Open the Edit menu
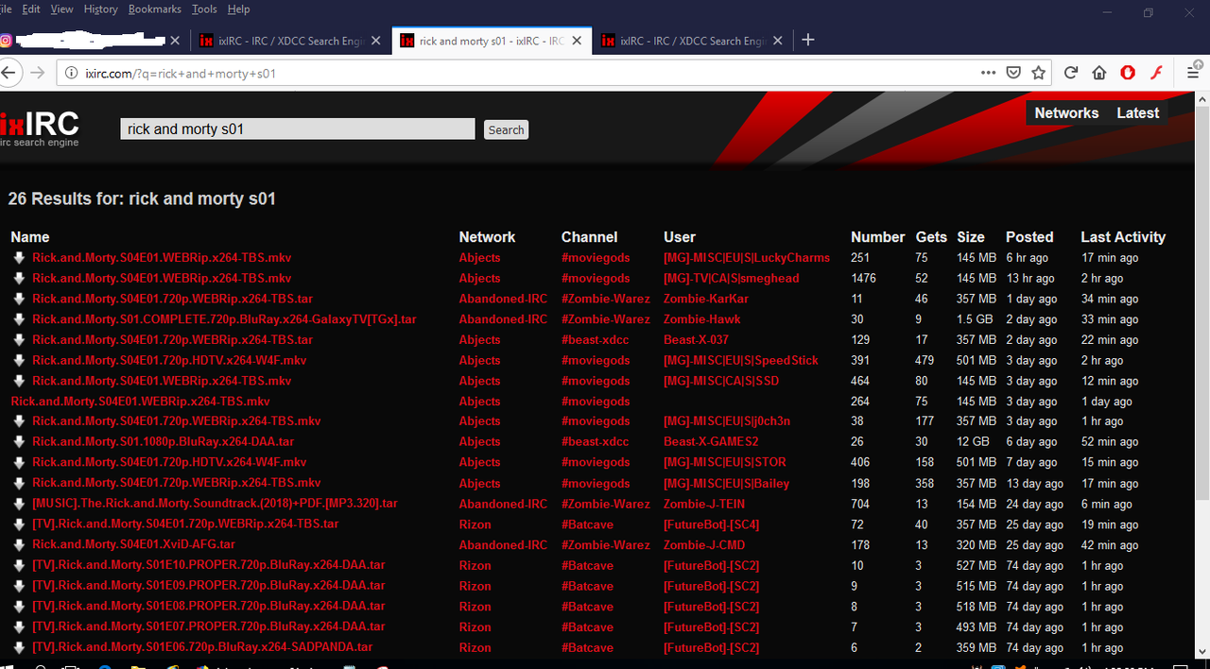The height and width of the screenshot is (669, 1210). pos(31,9)
